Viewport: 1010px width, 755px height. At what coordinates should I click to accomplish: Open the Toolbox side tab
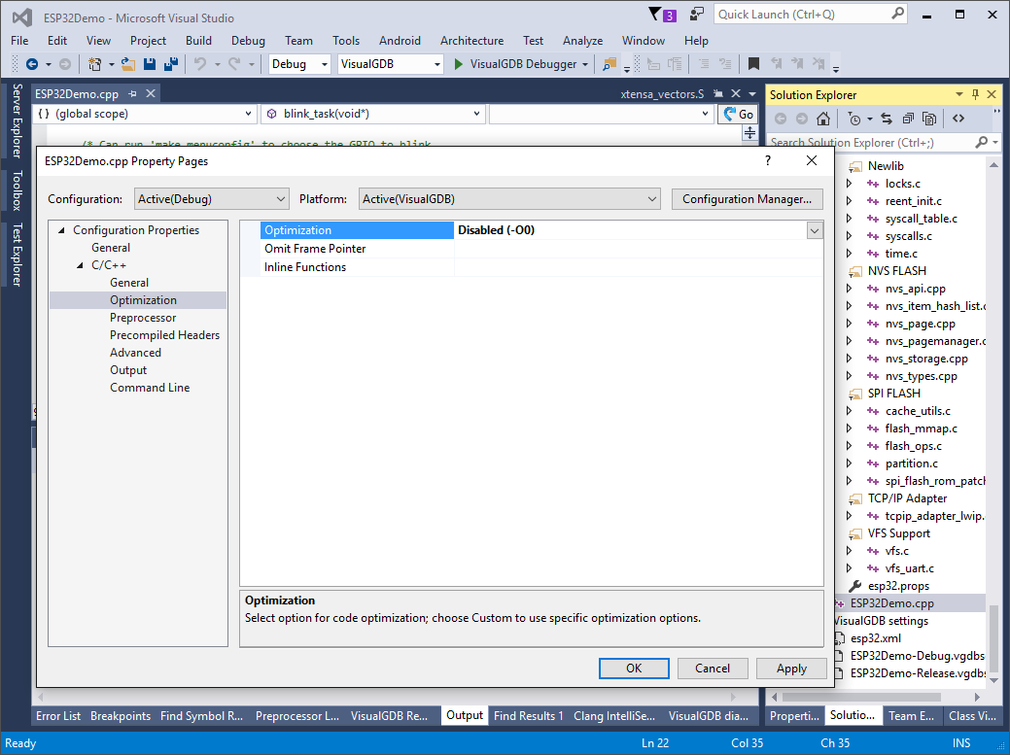pos(17,190)
